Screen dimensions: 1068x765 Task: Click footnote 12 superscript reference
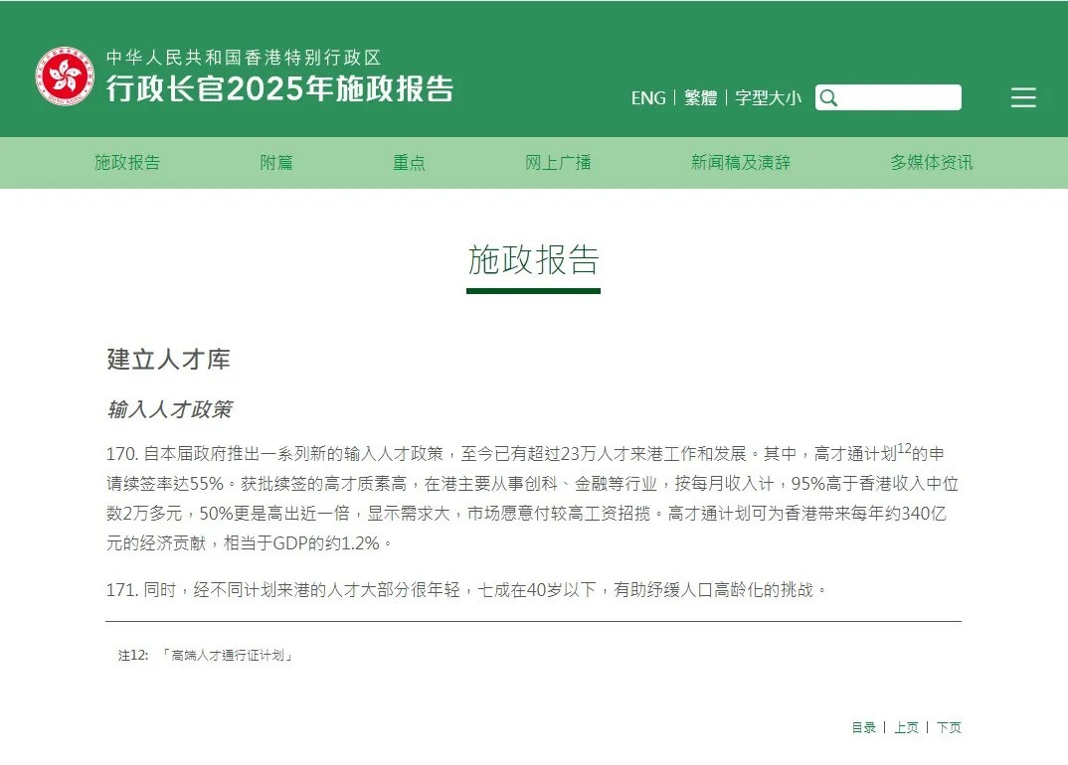(905, 448)
